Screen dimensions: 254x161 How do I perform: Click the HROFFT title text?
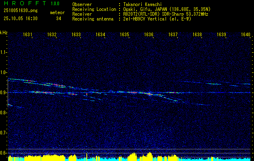25,3
